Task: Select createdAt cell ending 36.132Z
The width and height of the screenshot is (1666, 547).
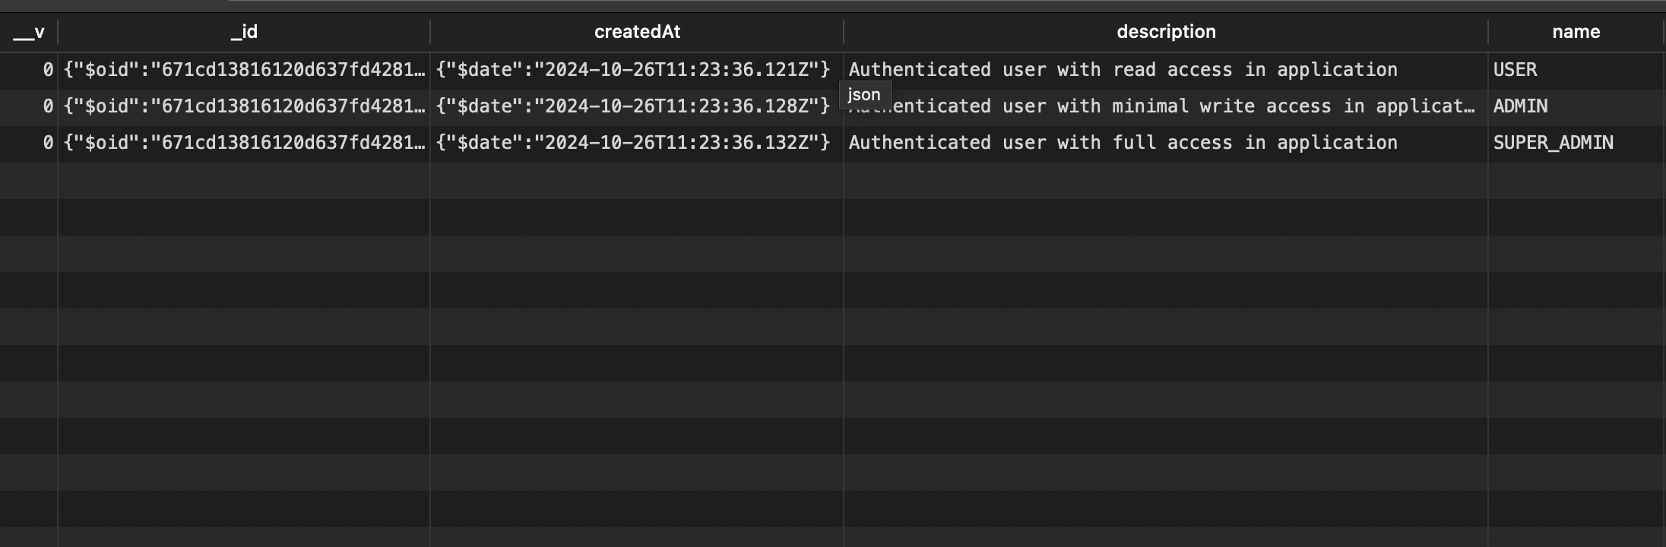Action: pos(637,143)
